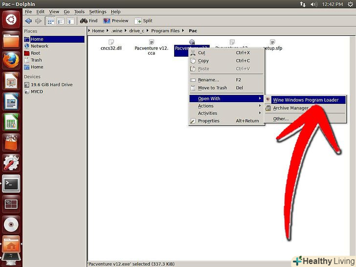Open with Wine Windows Program Loader
This screenshot has width=356, height=267.
click(x=305, y=100)
